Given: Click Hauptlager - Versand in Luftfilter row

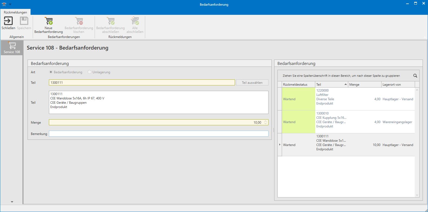Looking at the screenshot, I should (x=398, y=99).
